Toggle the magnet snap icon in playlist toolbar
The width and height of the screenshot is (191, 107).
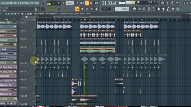[1, 14]
